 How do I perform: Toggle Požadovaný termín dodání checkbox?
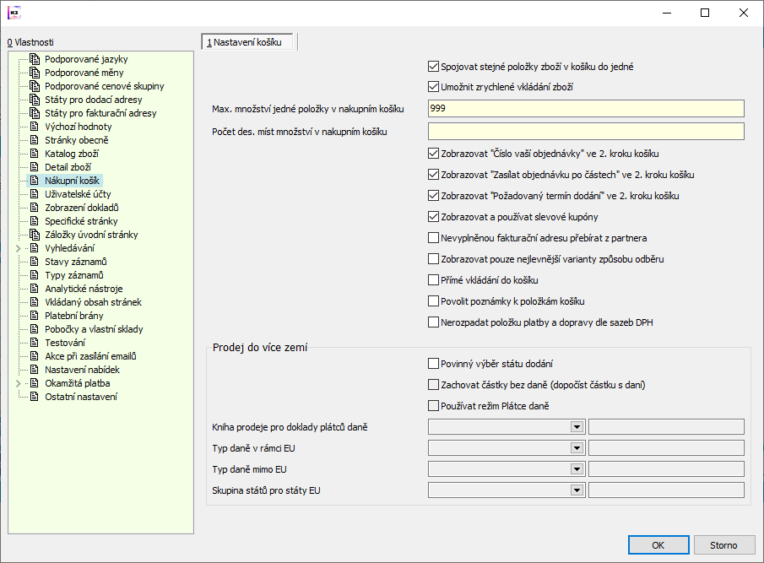coord(433,196)
